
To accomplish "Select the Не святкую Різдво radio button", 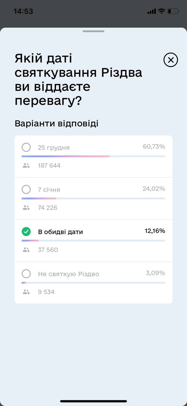I will pyautogui.click(x=26, y=274).
